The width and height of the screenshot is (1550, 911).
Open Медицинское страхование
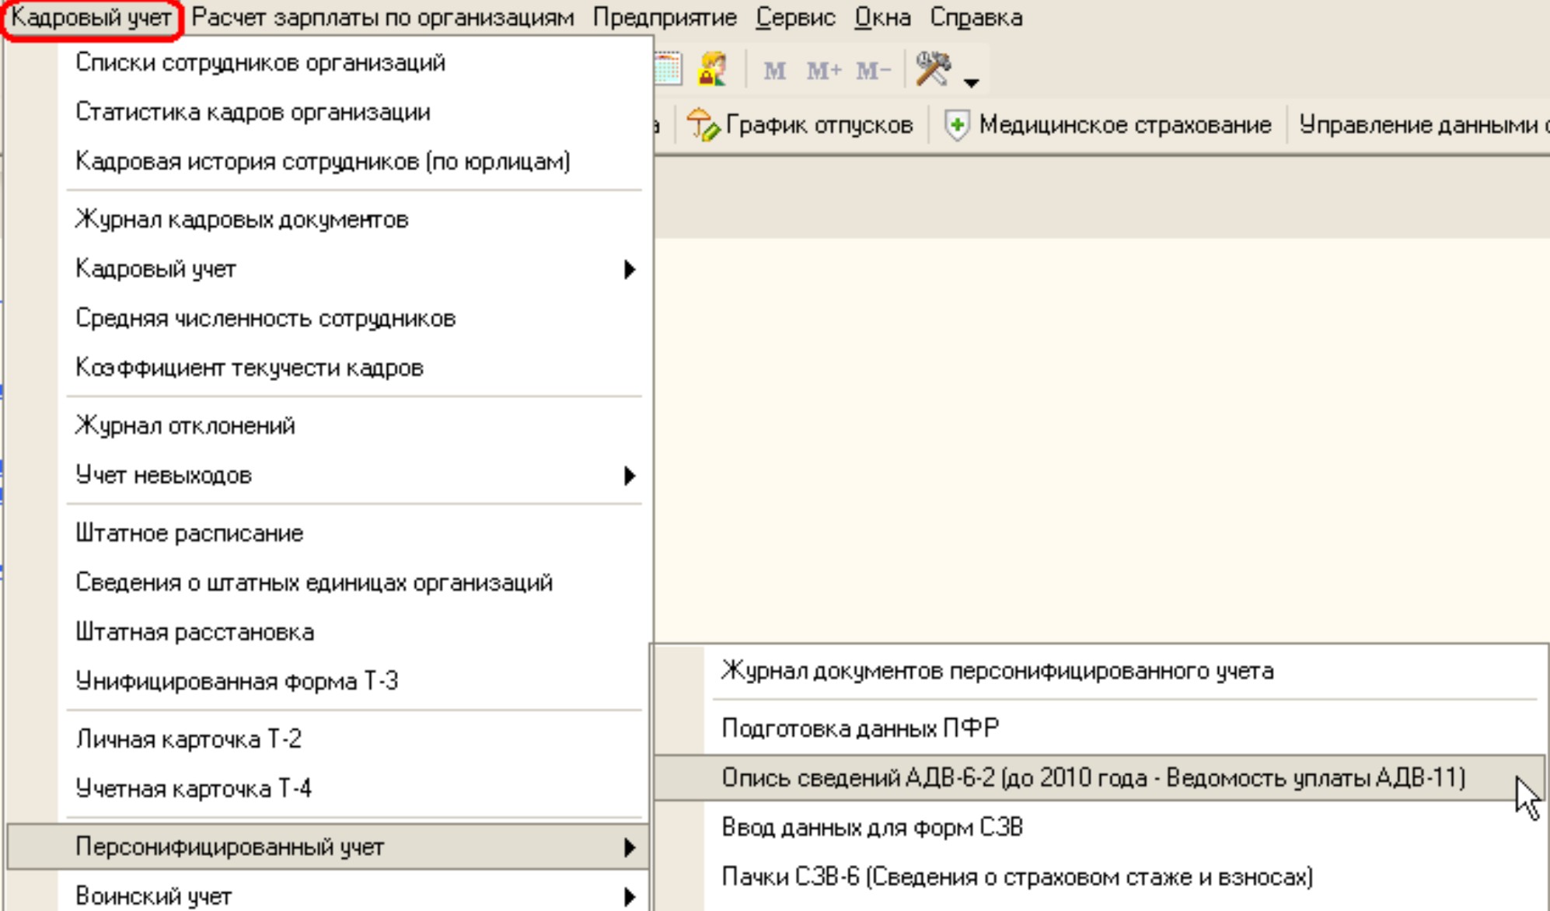(1108, 125)
